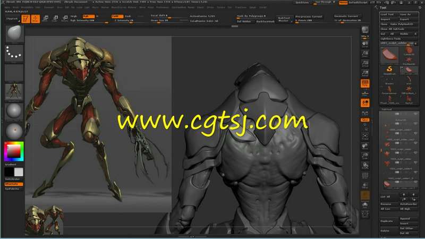Click the Solo mode icon
The width and height of the screenshot is (425, 239).
[x=365, y=205]
